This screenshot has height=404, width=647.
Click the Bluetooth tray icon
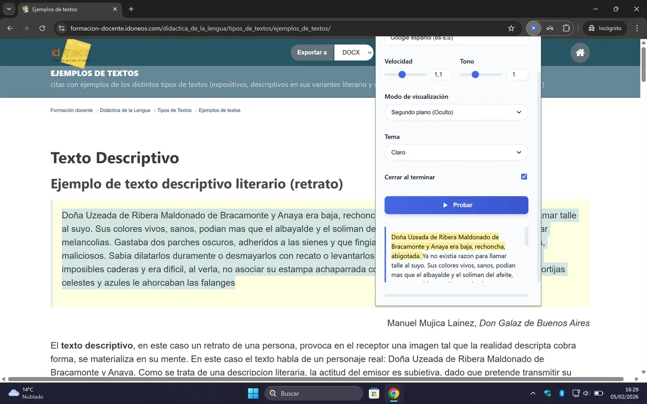click(x=561, y=393)
